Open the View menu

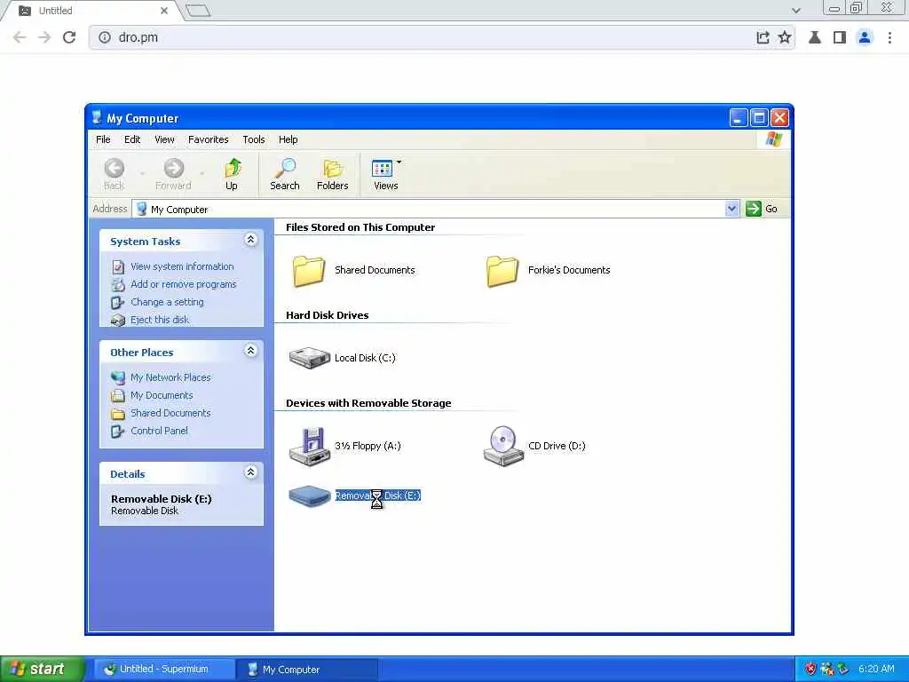pos(164,139)
